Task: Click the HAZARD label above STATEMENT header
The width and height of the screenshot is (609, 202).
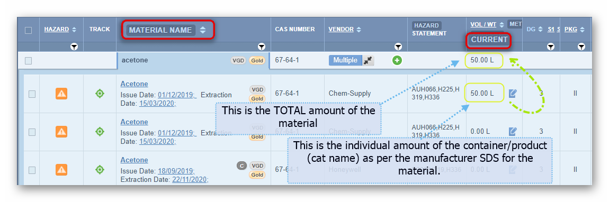Action: click(x=426, y=25)
